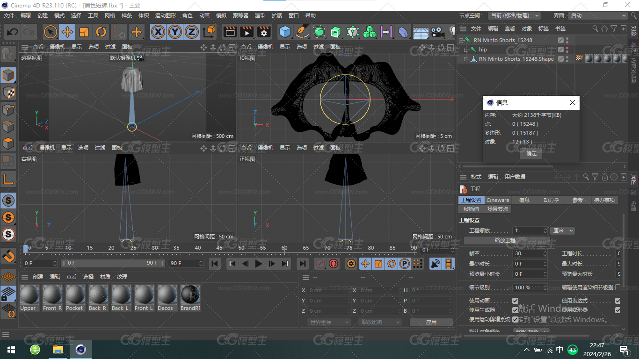Toggle 使用动画 checkbox
639x359 pixels.
point(515,301)
